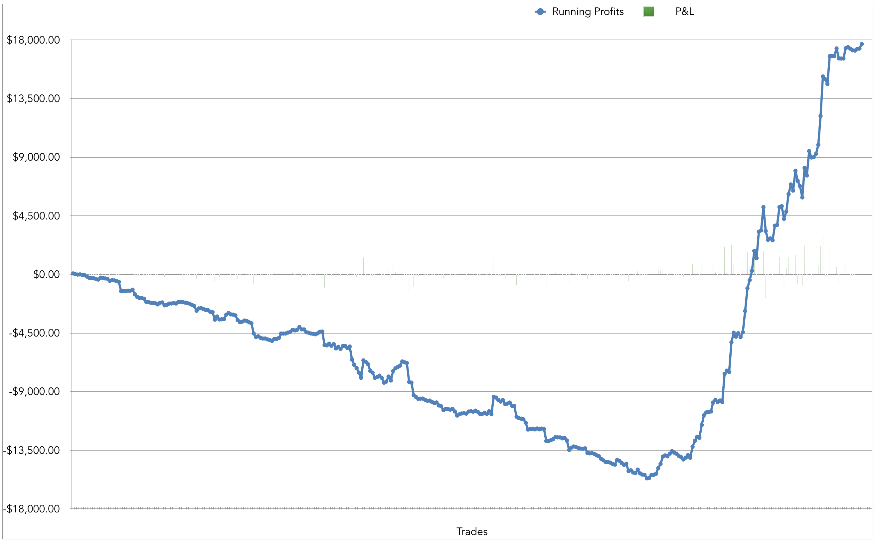Image resolution: width=881 pixels, height=548 pixels.
Task: Click the $13,500.00 axis label
Action: [33, 98]
